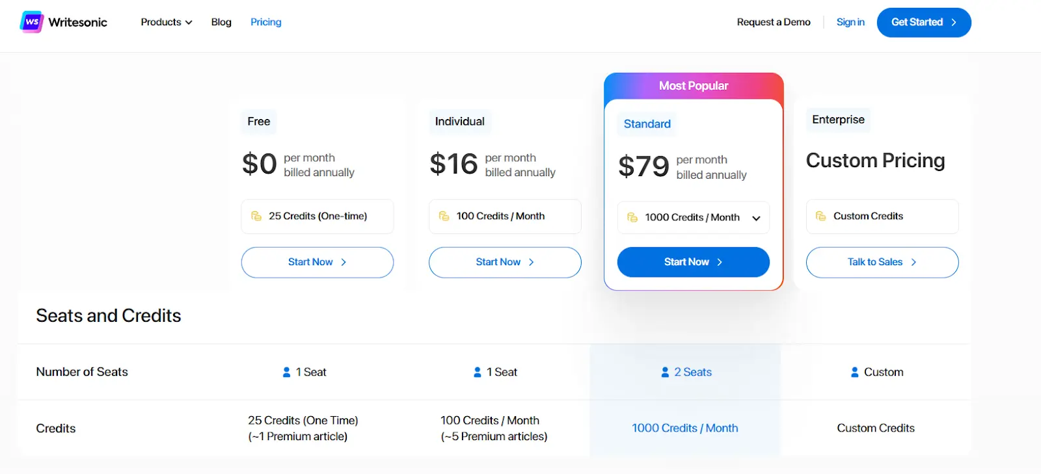Click Request a Demo link
This screenshot has width=1041, height=474.
[x=774, y=22]
